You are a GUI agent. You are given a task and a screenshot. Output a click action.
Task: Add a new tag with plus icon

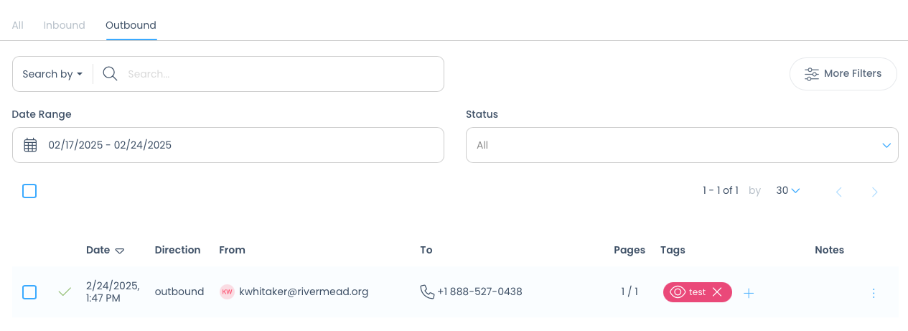tap(749, 293)
